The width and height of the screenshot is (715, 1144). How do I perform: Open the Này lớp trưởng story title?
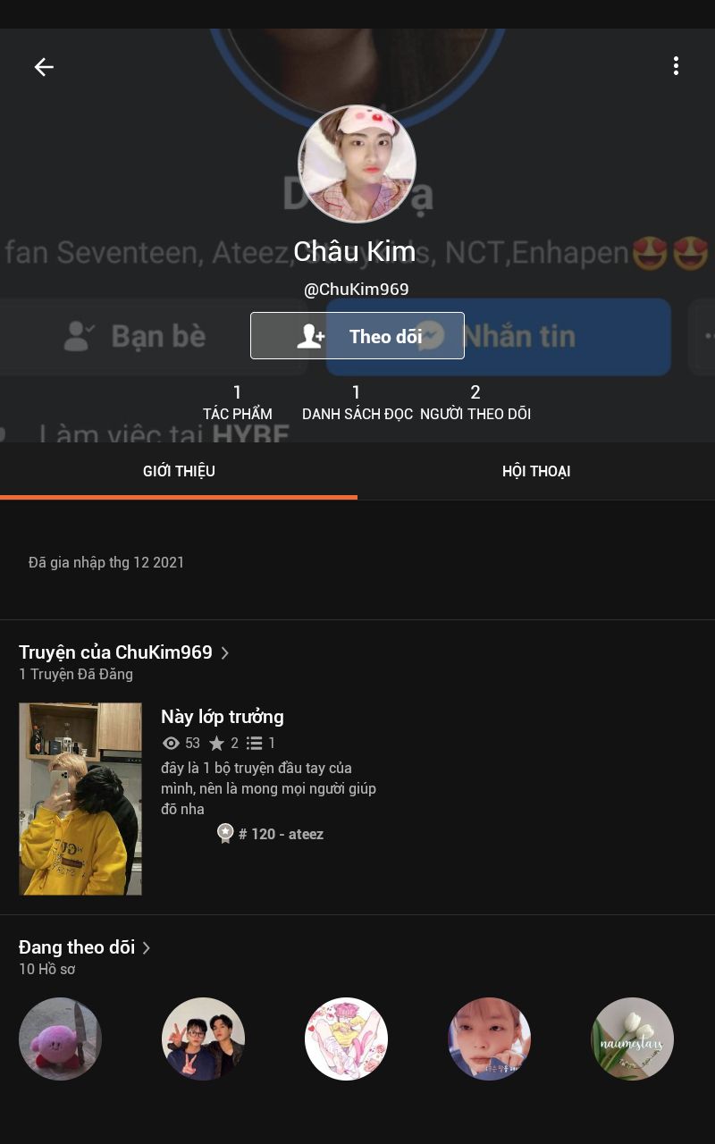pyautogui.click(x=223, y=717)
